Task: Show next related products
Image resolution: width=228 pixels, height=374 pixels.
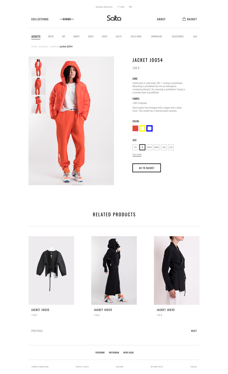Action: (x=194, y=331)
